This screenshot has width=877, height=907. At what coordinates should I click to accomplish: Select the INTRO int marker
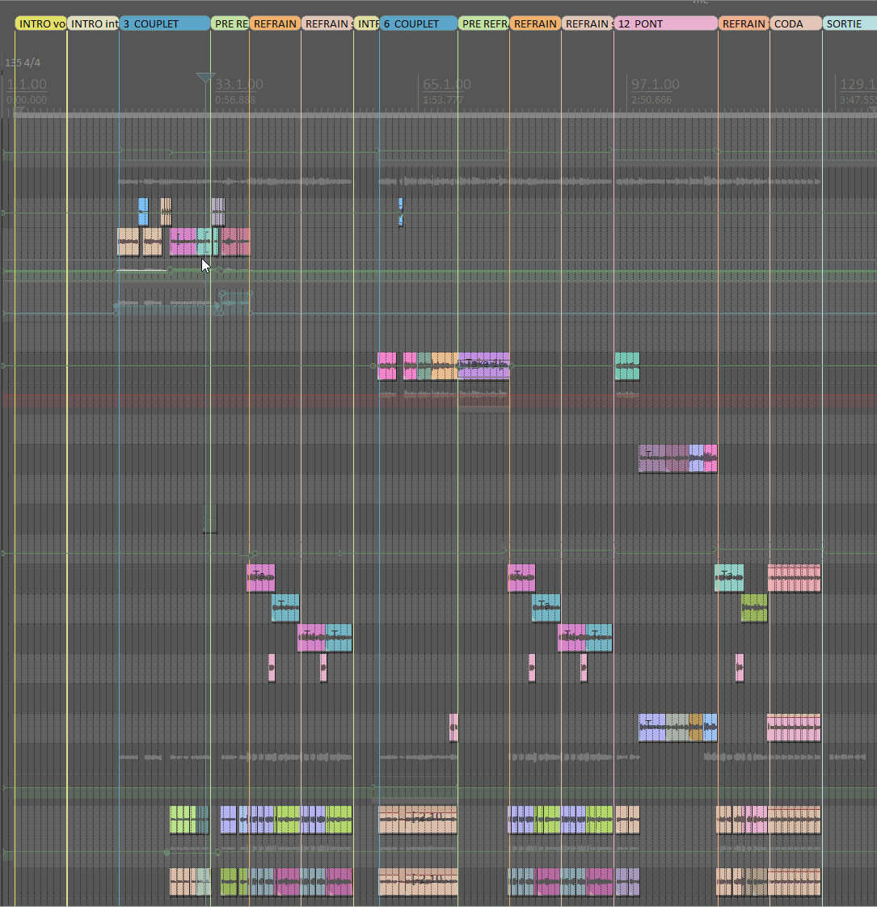pyautogui.click(x=93, y=23)
